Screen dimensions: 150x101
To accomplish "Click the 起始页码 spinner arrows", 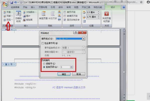I will (x=71, y=67).
